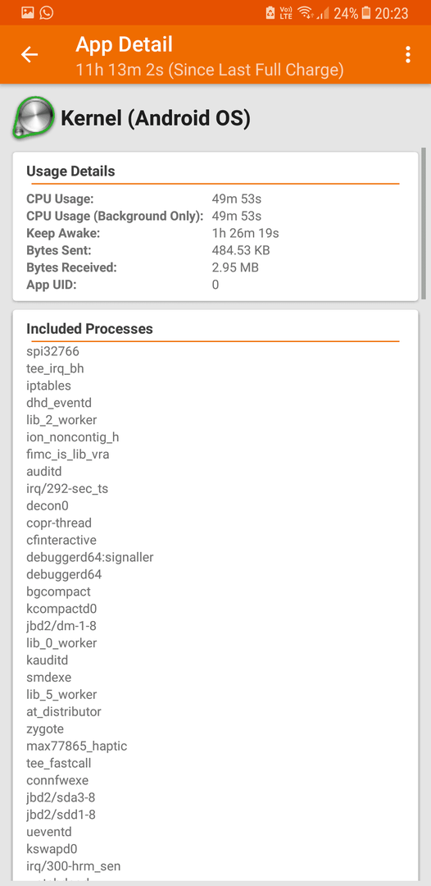Tap the Kernel (Android OS) app icon
Viewport: 431px width, 886px height.
pyautogui.click(x=34, y=117)
